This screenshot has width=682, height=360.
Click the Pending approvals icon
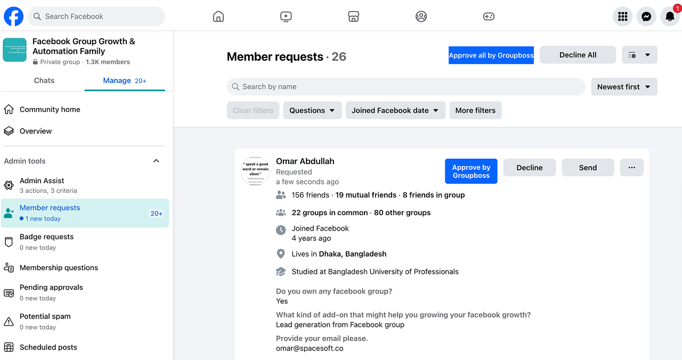pos(9,293)
